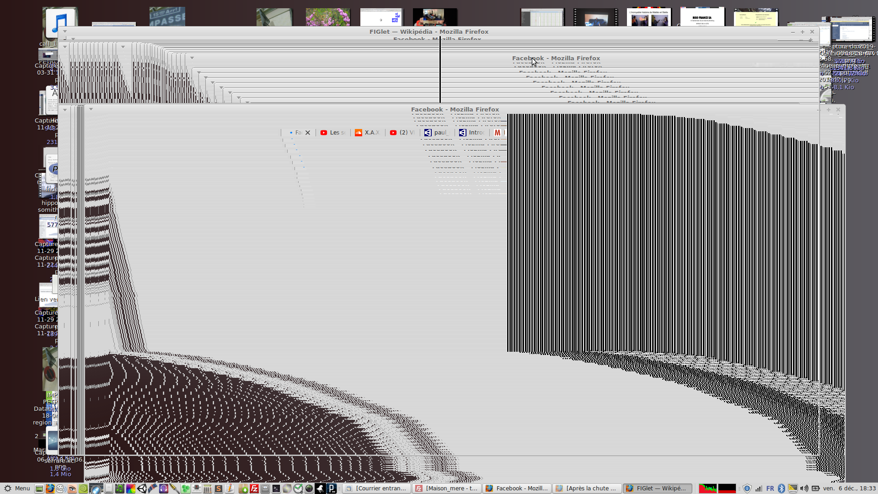The image size is (878, 494).
Task: Click the network signal strength indicator
Action: pyautogui.click(x=759, y=489)
